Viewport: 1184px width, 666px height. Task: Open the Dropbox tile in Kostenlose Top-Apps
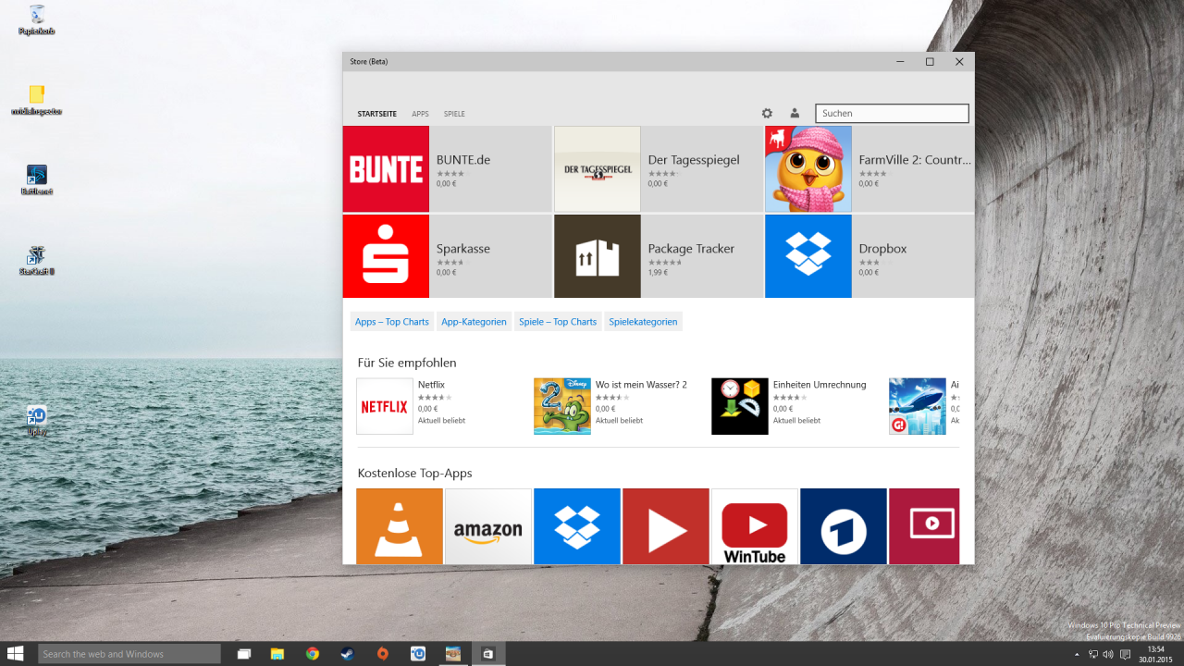[577, 526]
